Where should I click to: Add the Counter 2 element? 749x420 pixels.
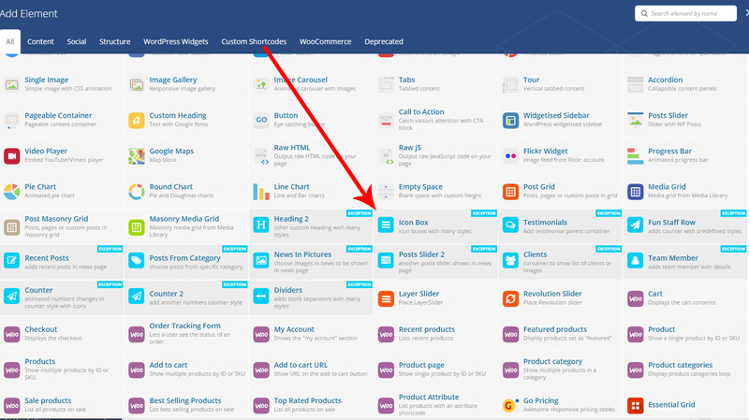186,297
